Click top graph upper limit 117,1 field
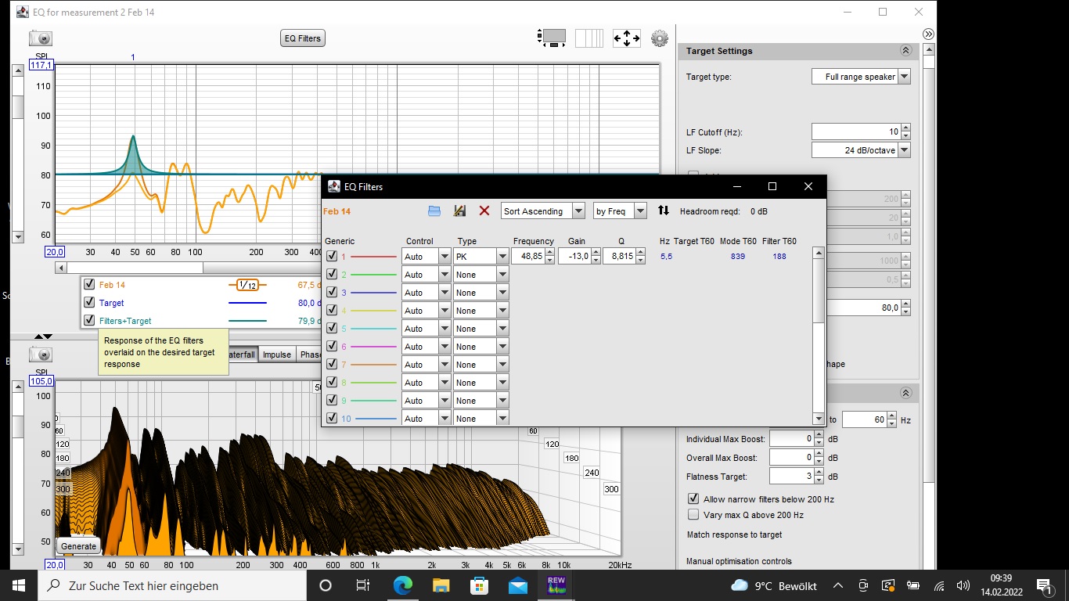 point(41,66)
